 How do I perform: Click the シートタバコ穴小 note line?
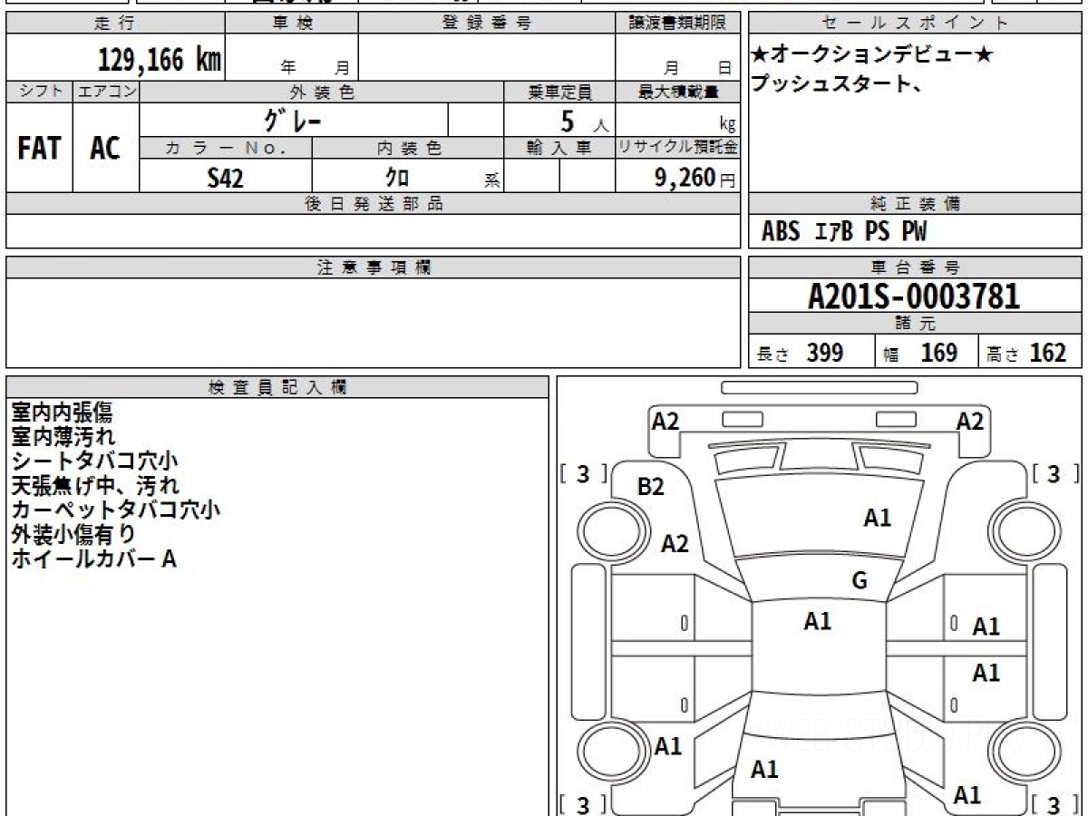coord(94,461)
